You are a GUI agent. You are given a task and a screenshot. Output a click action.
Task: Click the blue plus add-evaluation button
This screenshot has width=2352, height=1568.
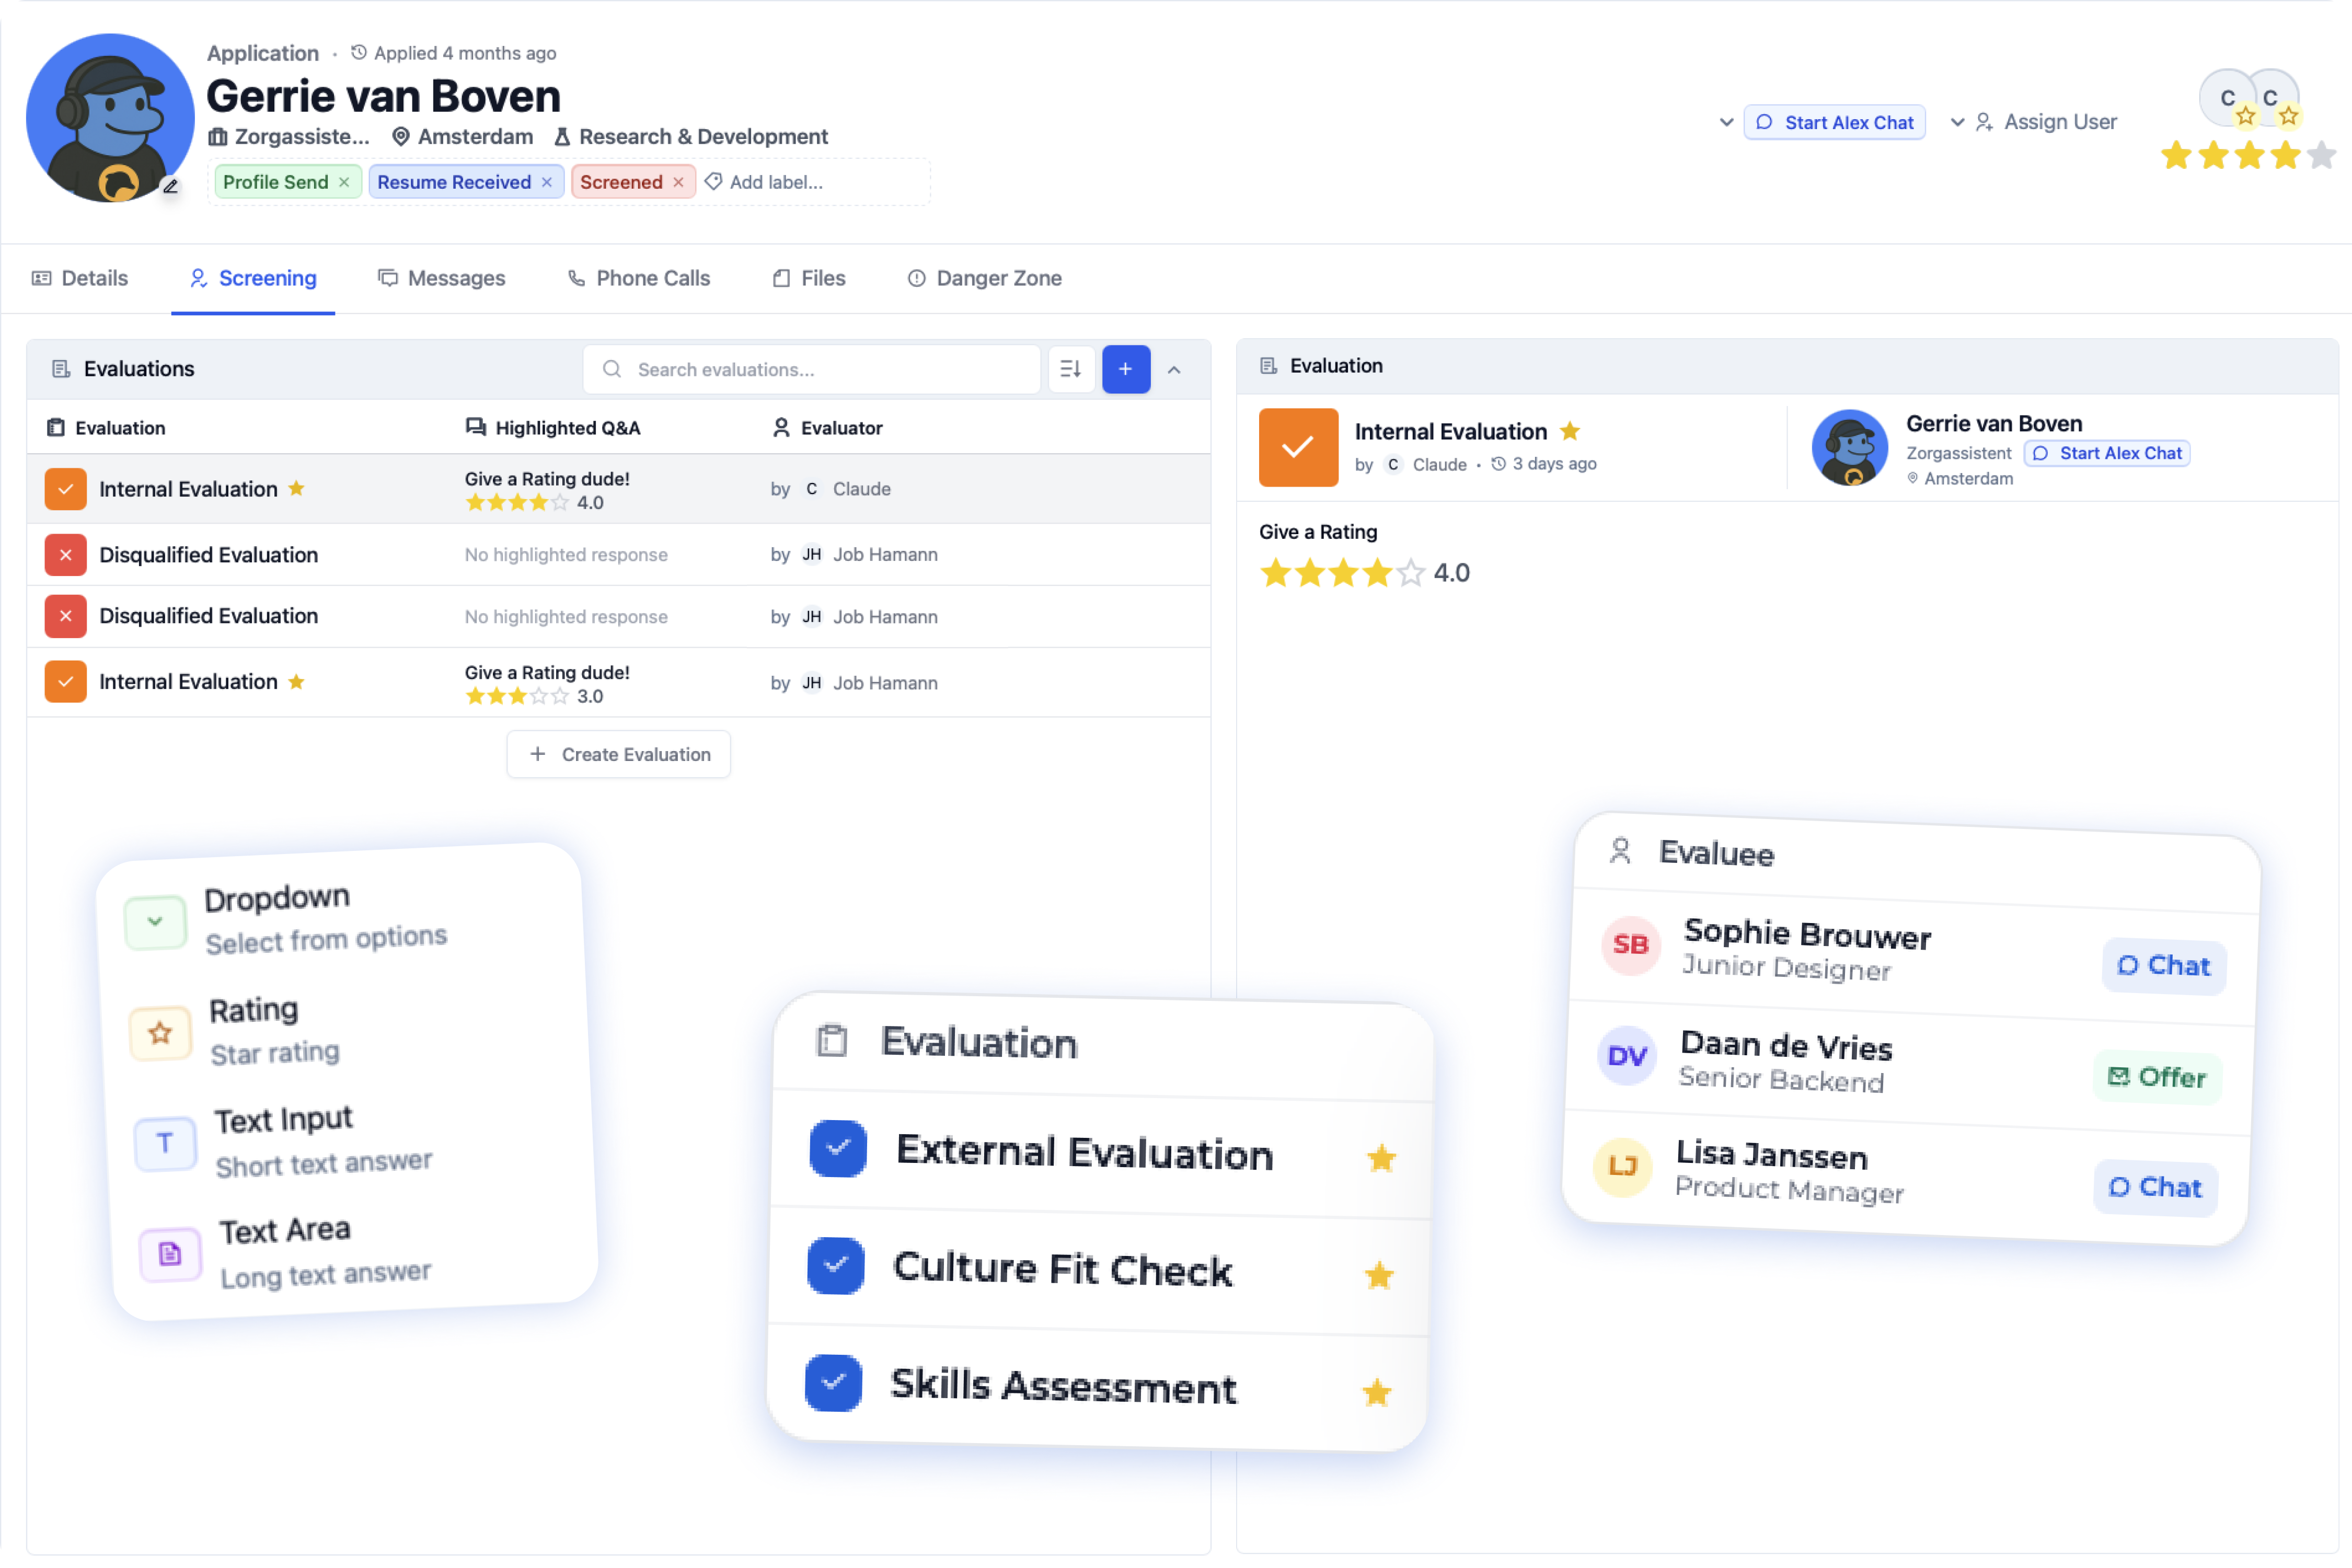click(1125, 369)
